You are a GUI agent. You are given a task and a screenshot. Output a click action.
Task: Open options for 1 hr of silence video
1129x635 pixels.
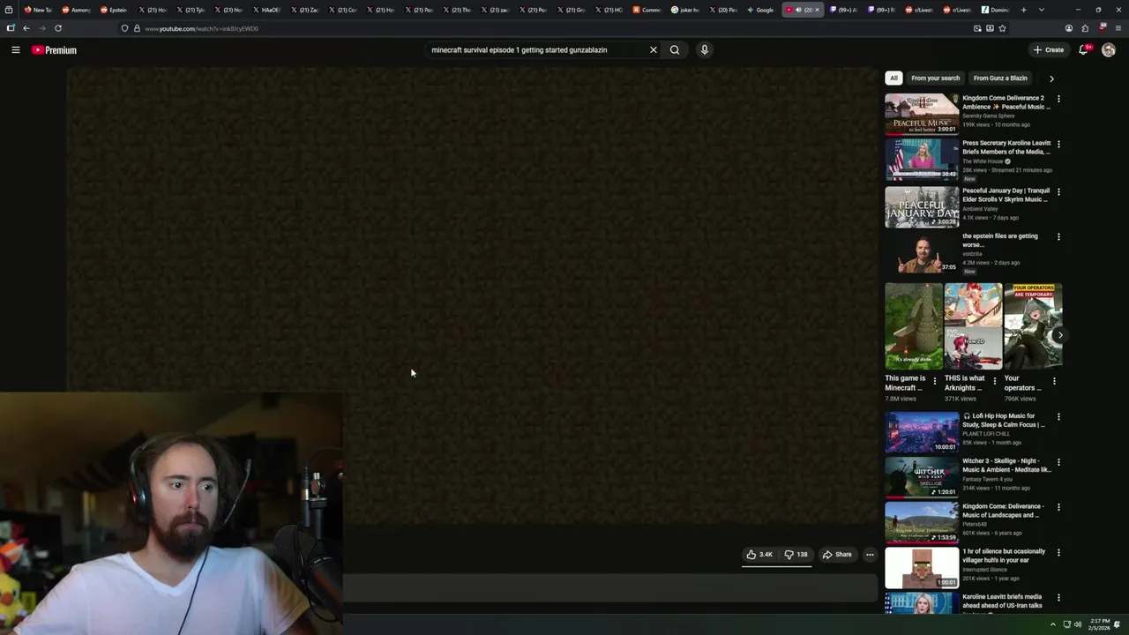point(1058,552)
